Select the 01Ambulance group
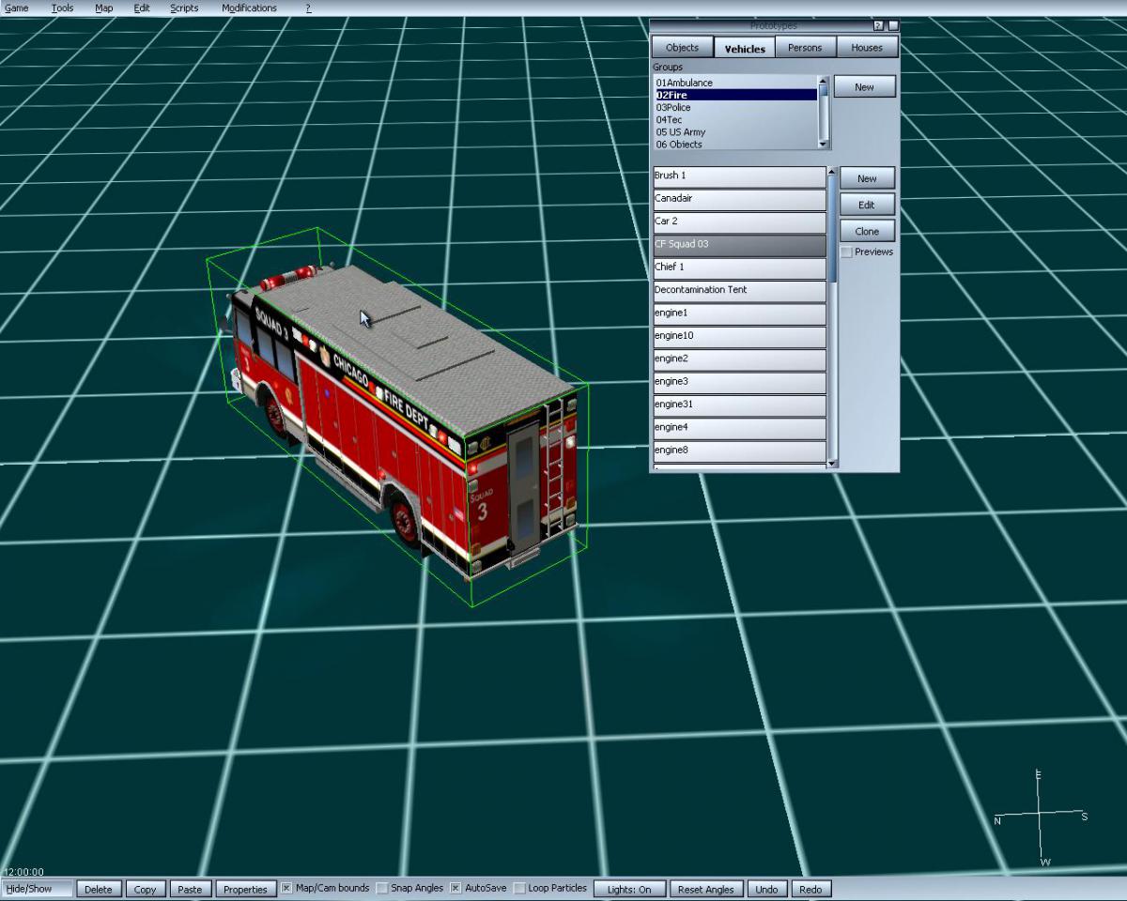The image size is (1127, 901). 736,83
